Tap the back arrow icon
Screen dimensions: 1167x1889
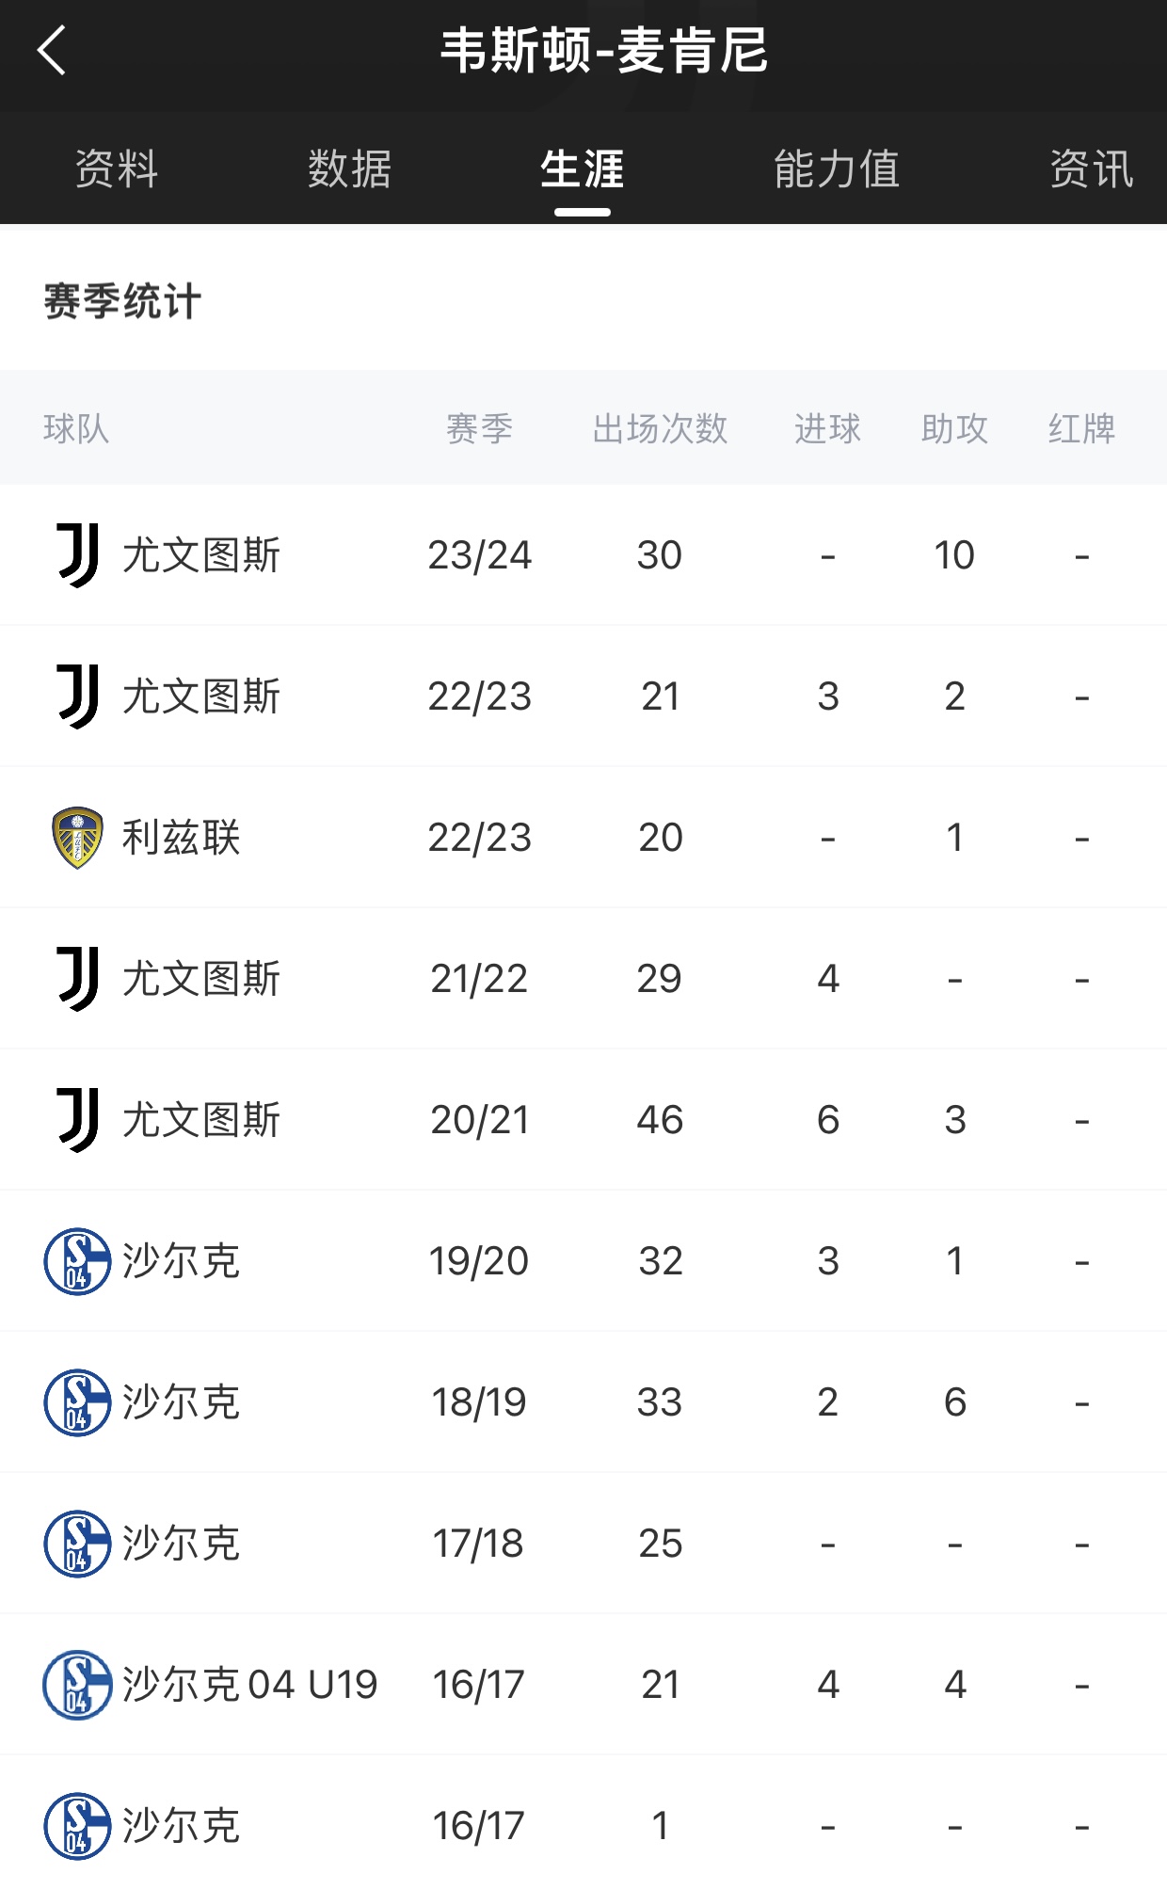pyautogui.click(x=53, y=51)
